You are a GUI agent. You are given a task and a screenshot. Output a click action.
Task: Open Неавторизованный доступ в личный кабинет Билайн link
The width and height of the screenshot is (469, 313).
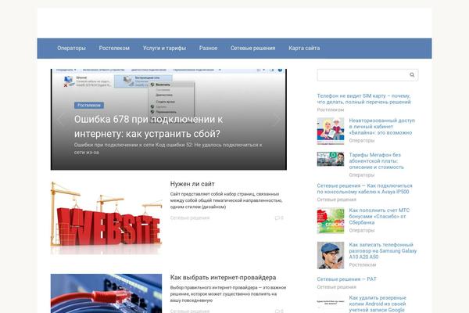tap(382, 127)
